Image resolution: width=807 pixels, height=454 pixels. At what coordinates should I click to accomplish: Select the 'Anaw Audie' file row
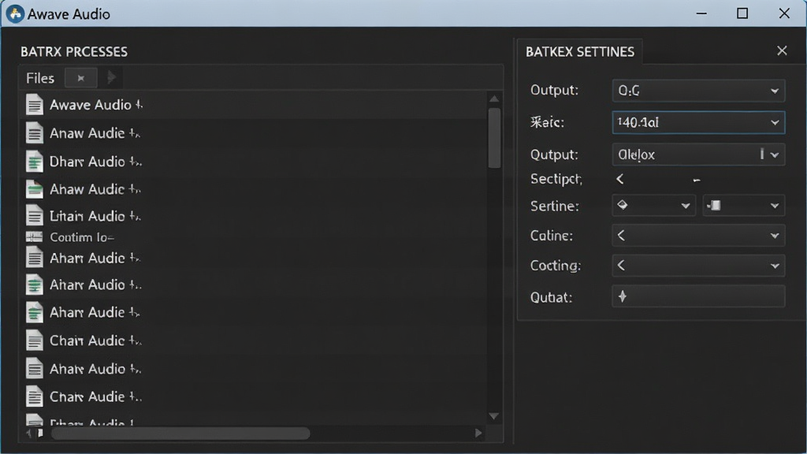(x=255, y=133)
